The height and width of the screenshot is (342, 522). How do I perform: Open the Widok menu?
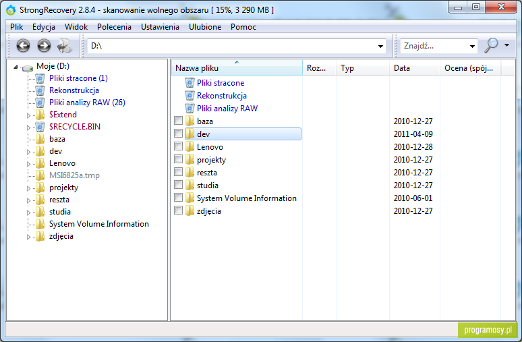76,27
